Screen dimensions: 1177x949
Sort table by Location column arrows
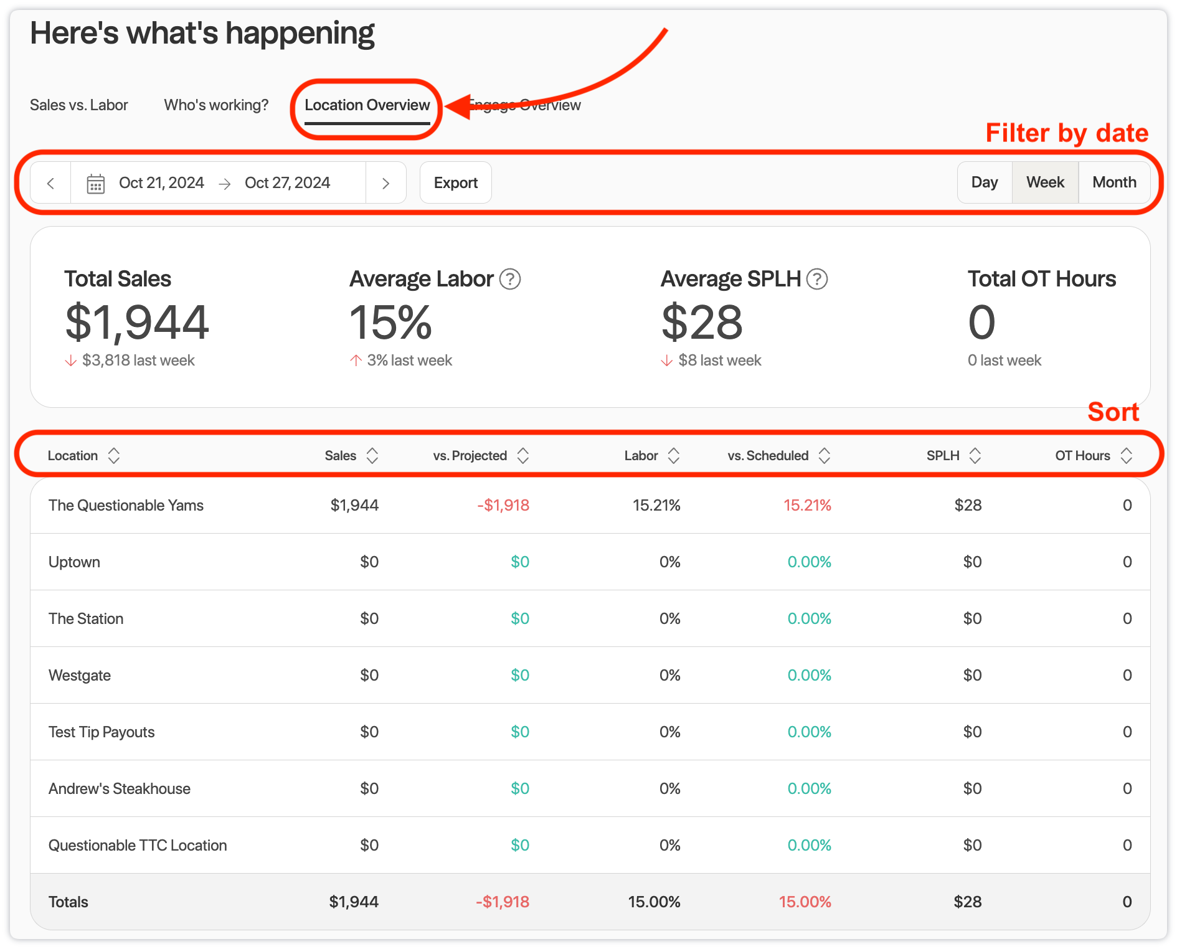113,456
